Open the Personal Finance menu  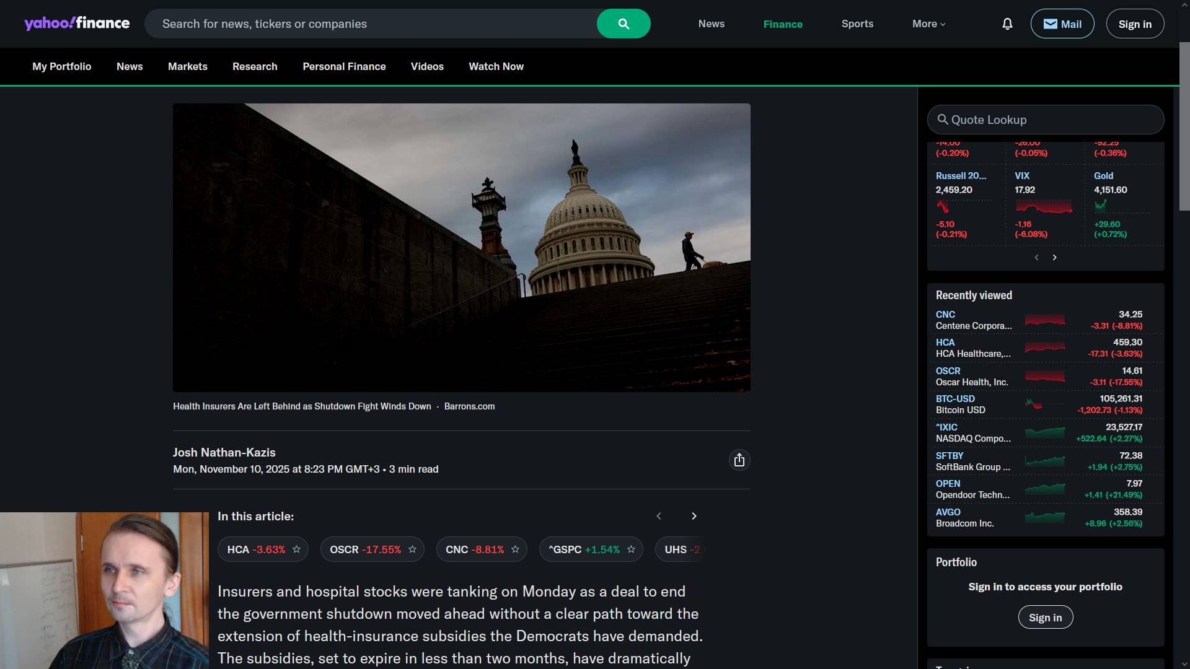pos(344,66)
